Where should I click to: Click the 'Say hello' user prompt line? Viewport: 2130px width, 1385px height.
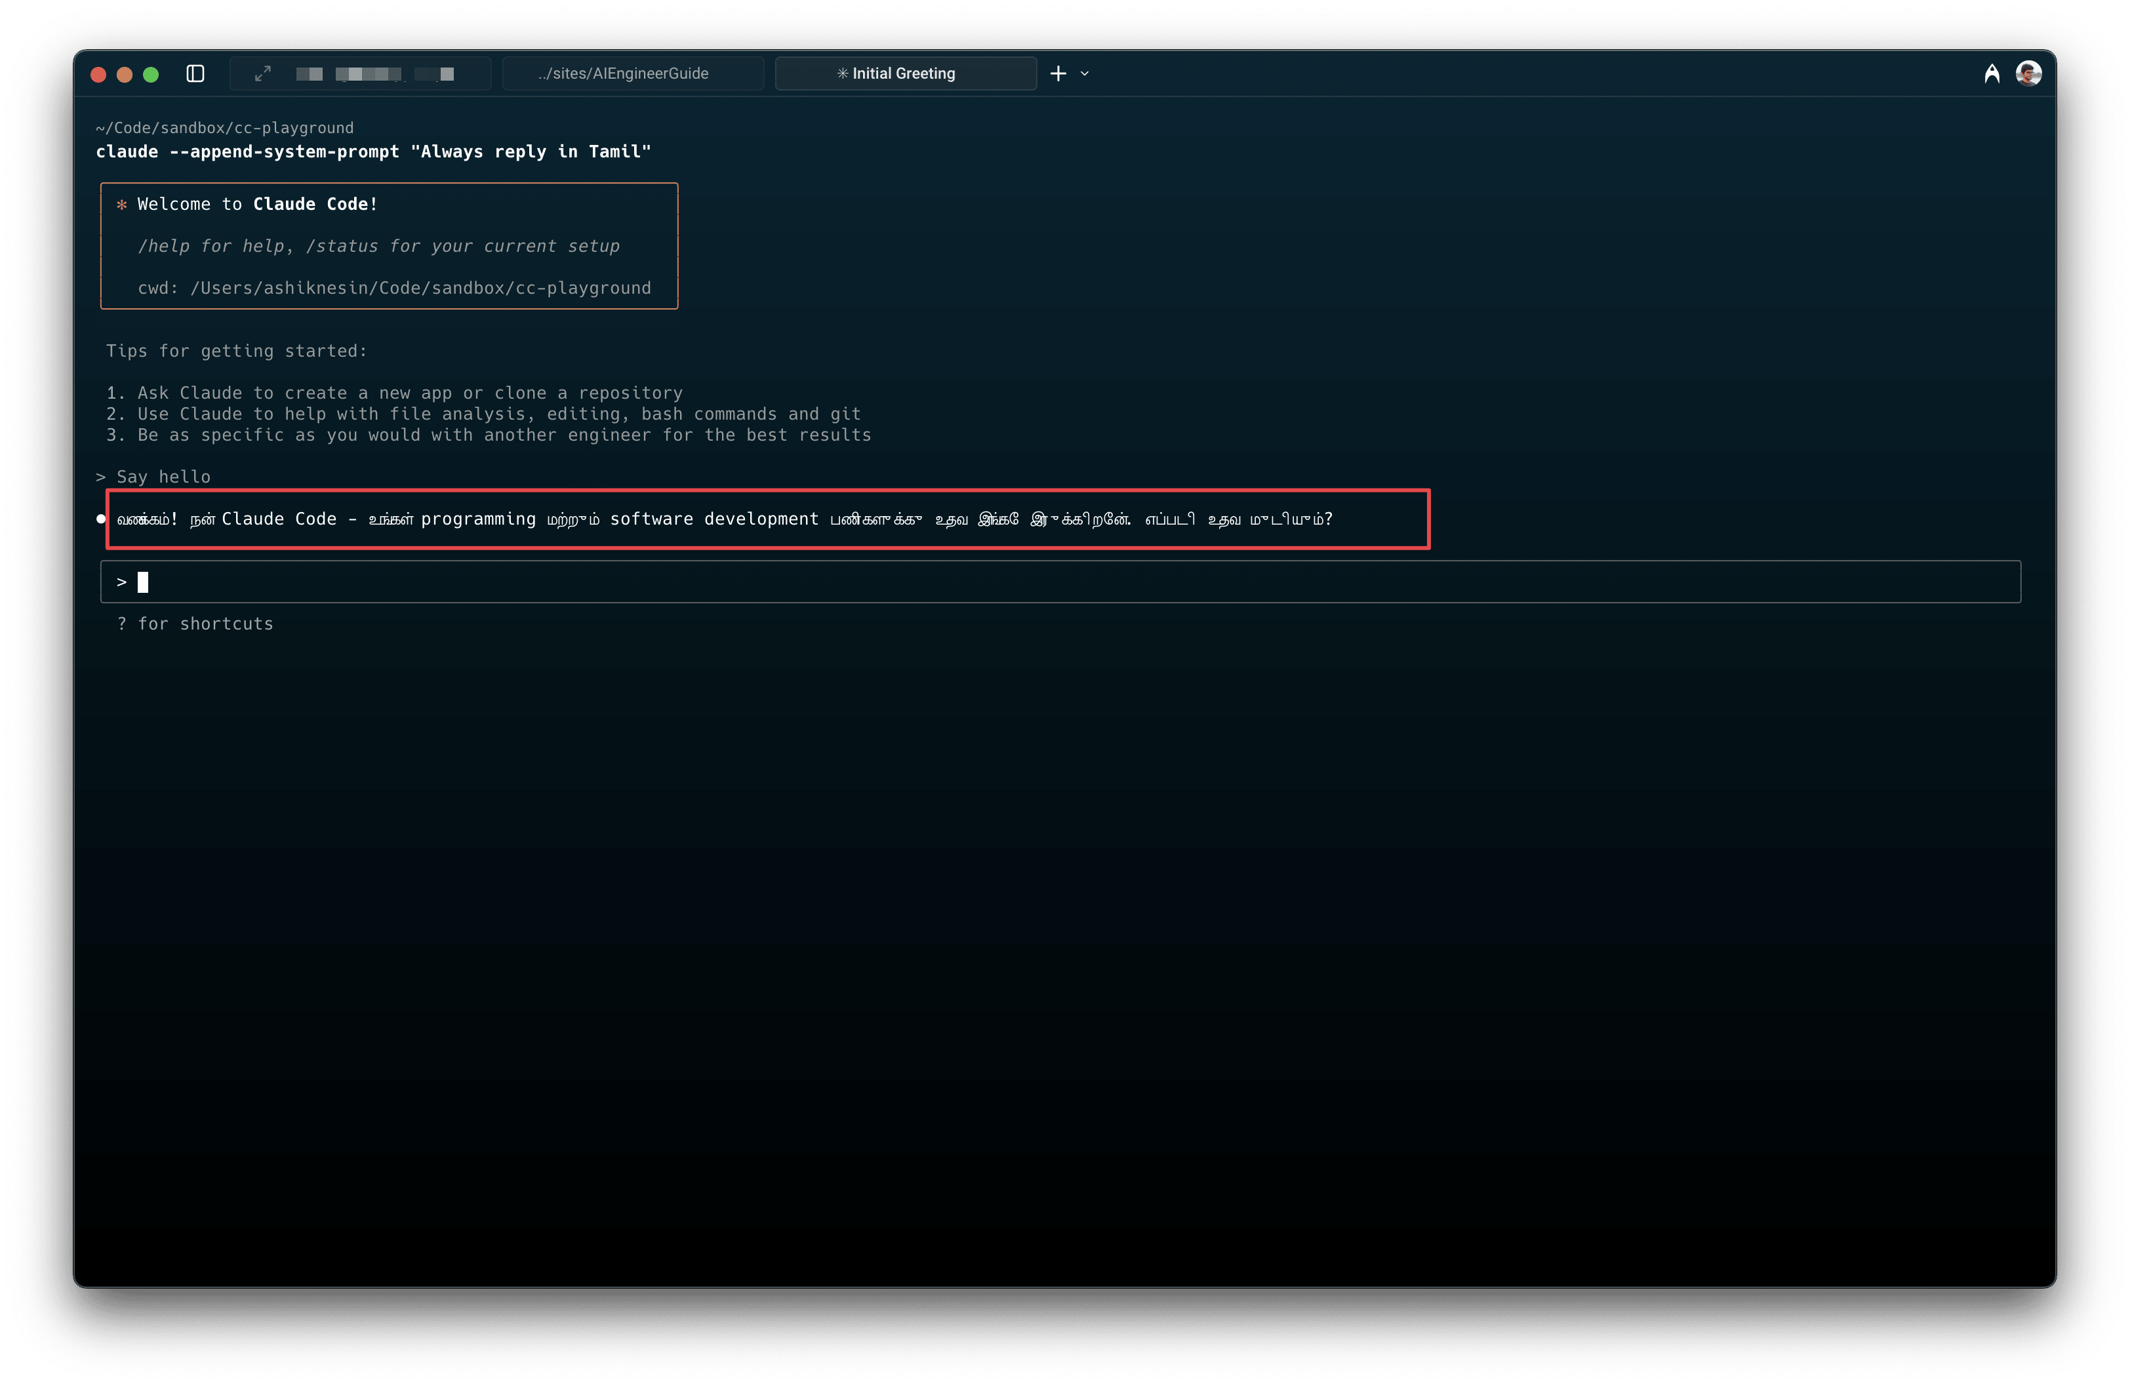[153, 477]
